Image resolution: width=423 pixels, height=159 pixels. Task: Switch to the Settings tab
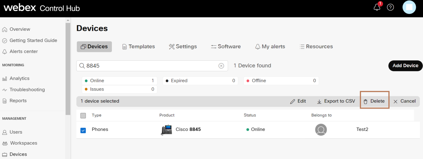tap(183, 46)
